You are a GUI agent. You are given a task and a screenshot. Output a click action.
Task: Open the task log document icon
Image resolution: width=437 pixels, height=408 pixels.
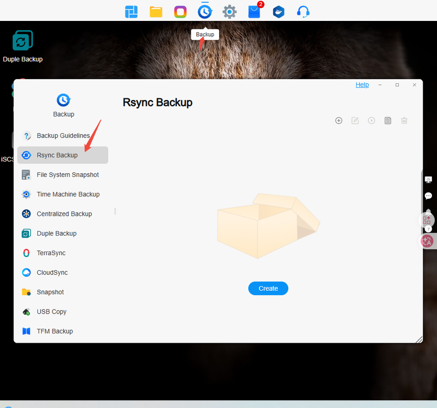388,120
